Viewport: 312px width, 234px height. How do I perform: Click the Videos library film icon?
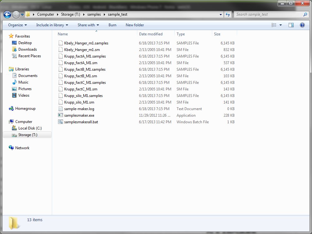14,95
